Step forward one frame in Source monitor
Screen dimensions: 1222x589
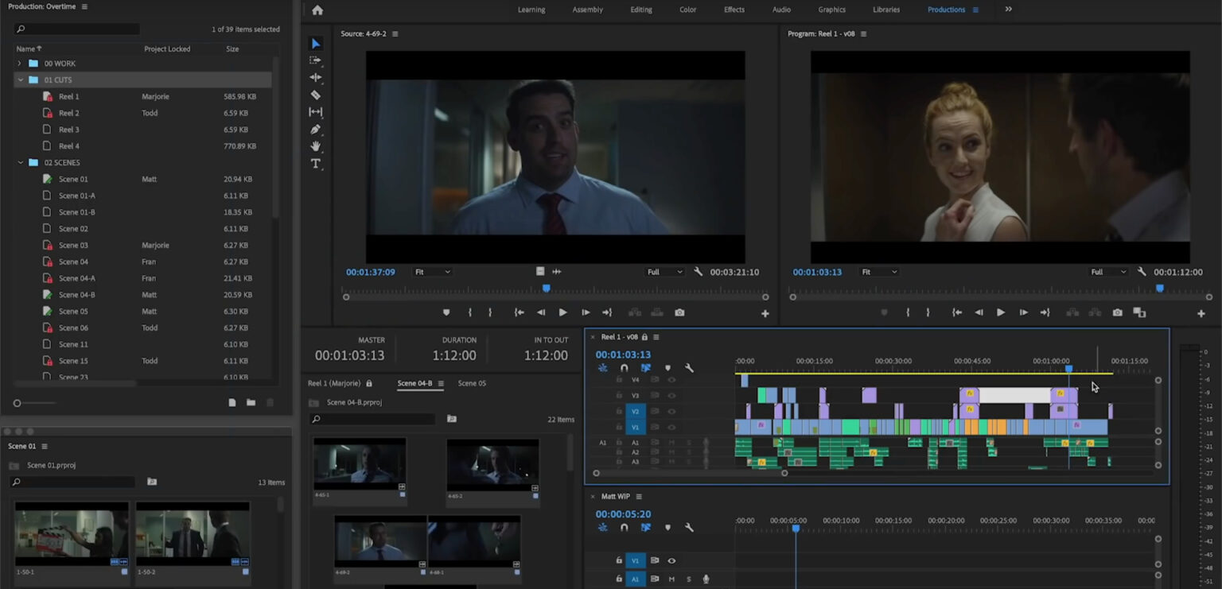click(x=585, y=312)
